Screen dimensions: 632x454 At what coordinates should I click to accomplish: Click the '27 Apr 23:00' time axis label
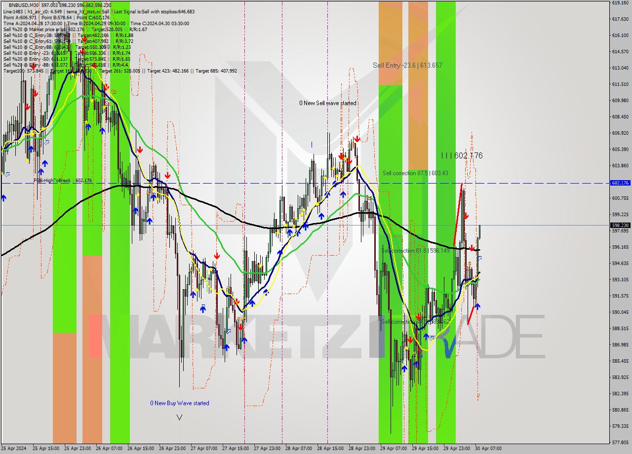(267, 449)
